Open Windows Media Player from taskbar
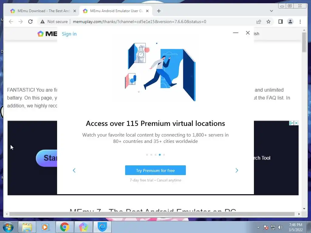This screenshot has height=233, width=311. (45, 227)
